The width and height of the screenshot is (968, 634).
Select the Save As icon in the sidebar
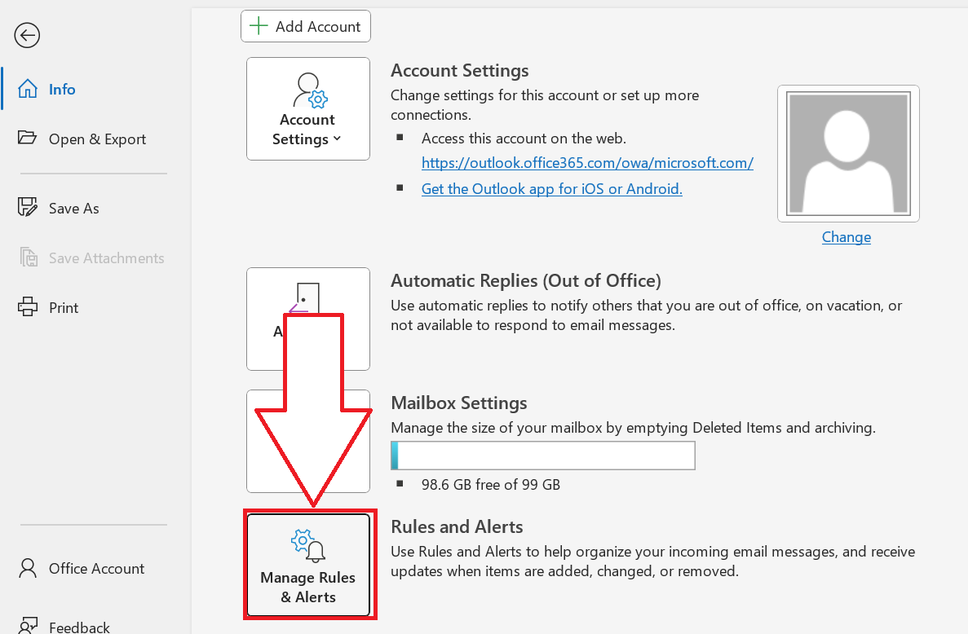pos(28,207)
